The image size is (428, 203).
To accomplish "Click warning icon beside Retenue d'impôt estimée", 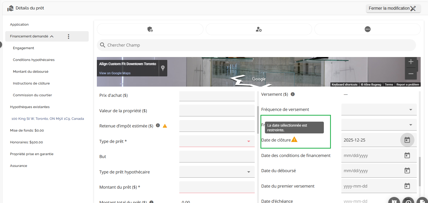I will click(x=165, y=126).
